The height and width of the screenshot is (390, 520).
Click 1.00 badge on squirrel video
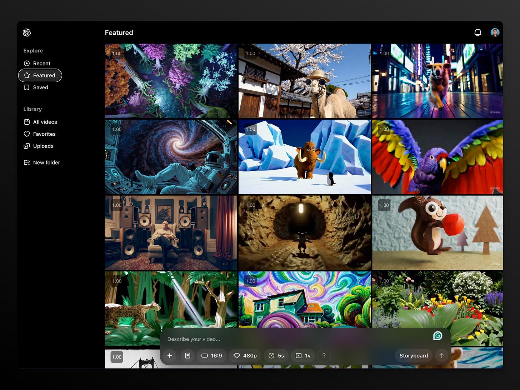pyautogui.click(x=384, y=205)
